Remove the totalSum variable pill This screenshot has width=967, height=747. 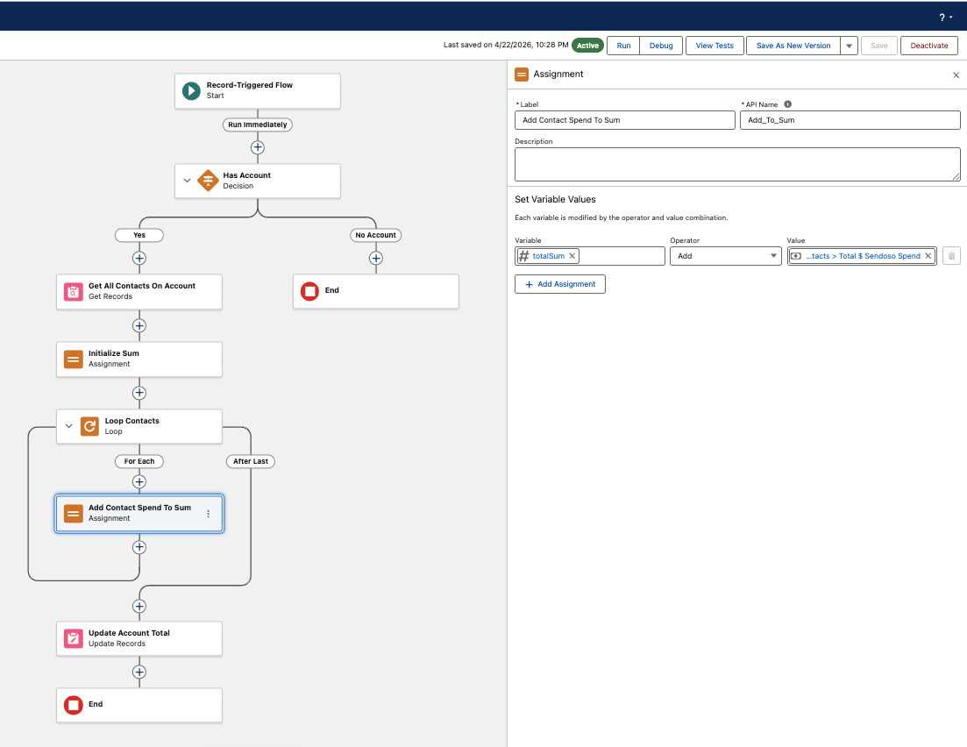[572, 256]
